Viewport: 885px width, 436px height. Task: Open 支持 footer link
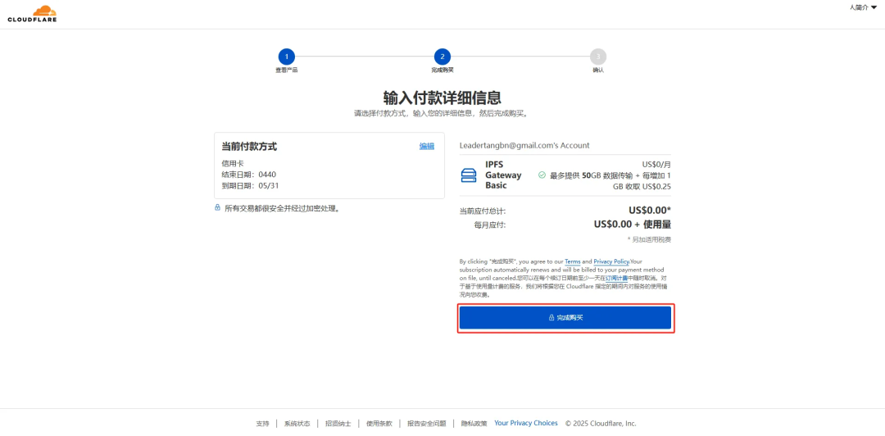tap(262, 424)
